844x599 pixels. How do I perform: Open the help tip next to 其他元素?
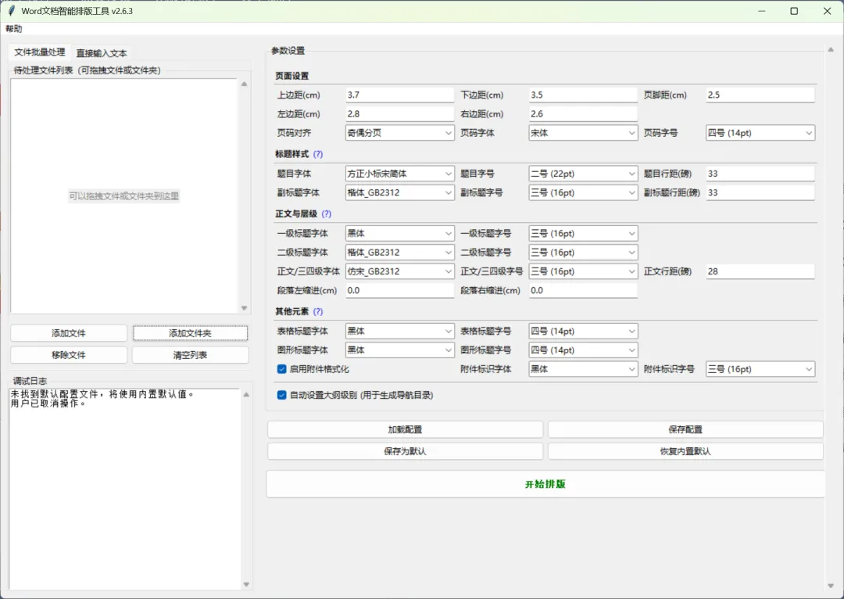tap(318, 311)
